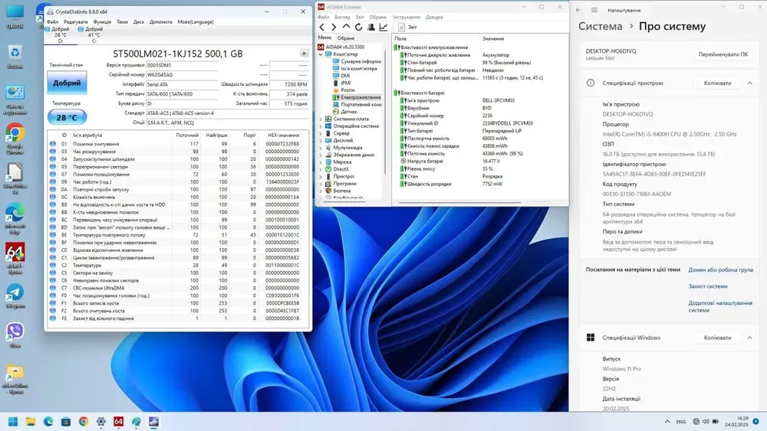Expand Операційна система tree node
The height and width of the screenshot is (431, 767).
point(321,126)
